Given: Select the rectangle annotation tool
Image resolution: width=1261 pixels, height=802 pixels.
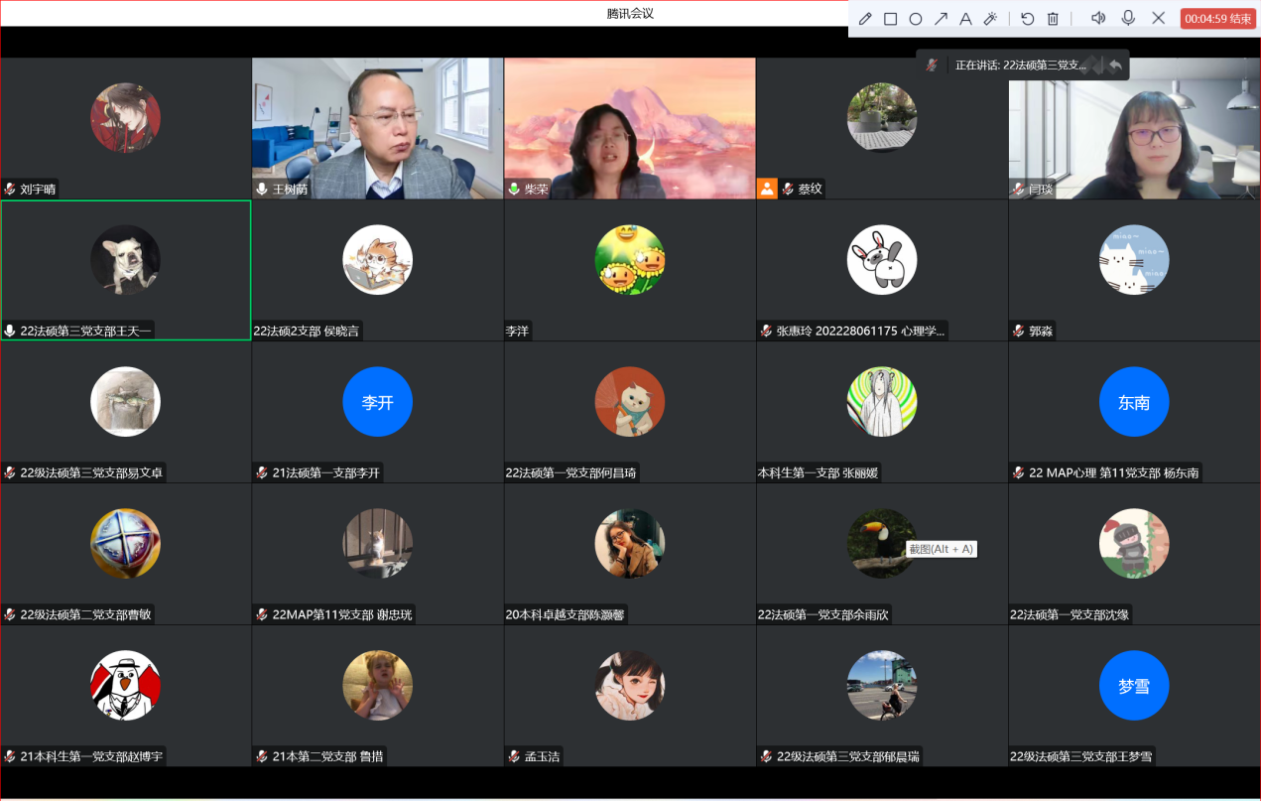Looking at the screenshot, I should click(891, 19).
